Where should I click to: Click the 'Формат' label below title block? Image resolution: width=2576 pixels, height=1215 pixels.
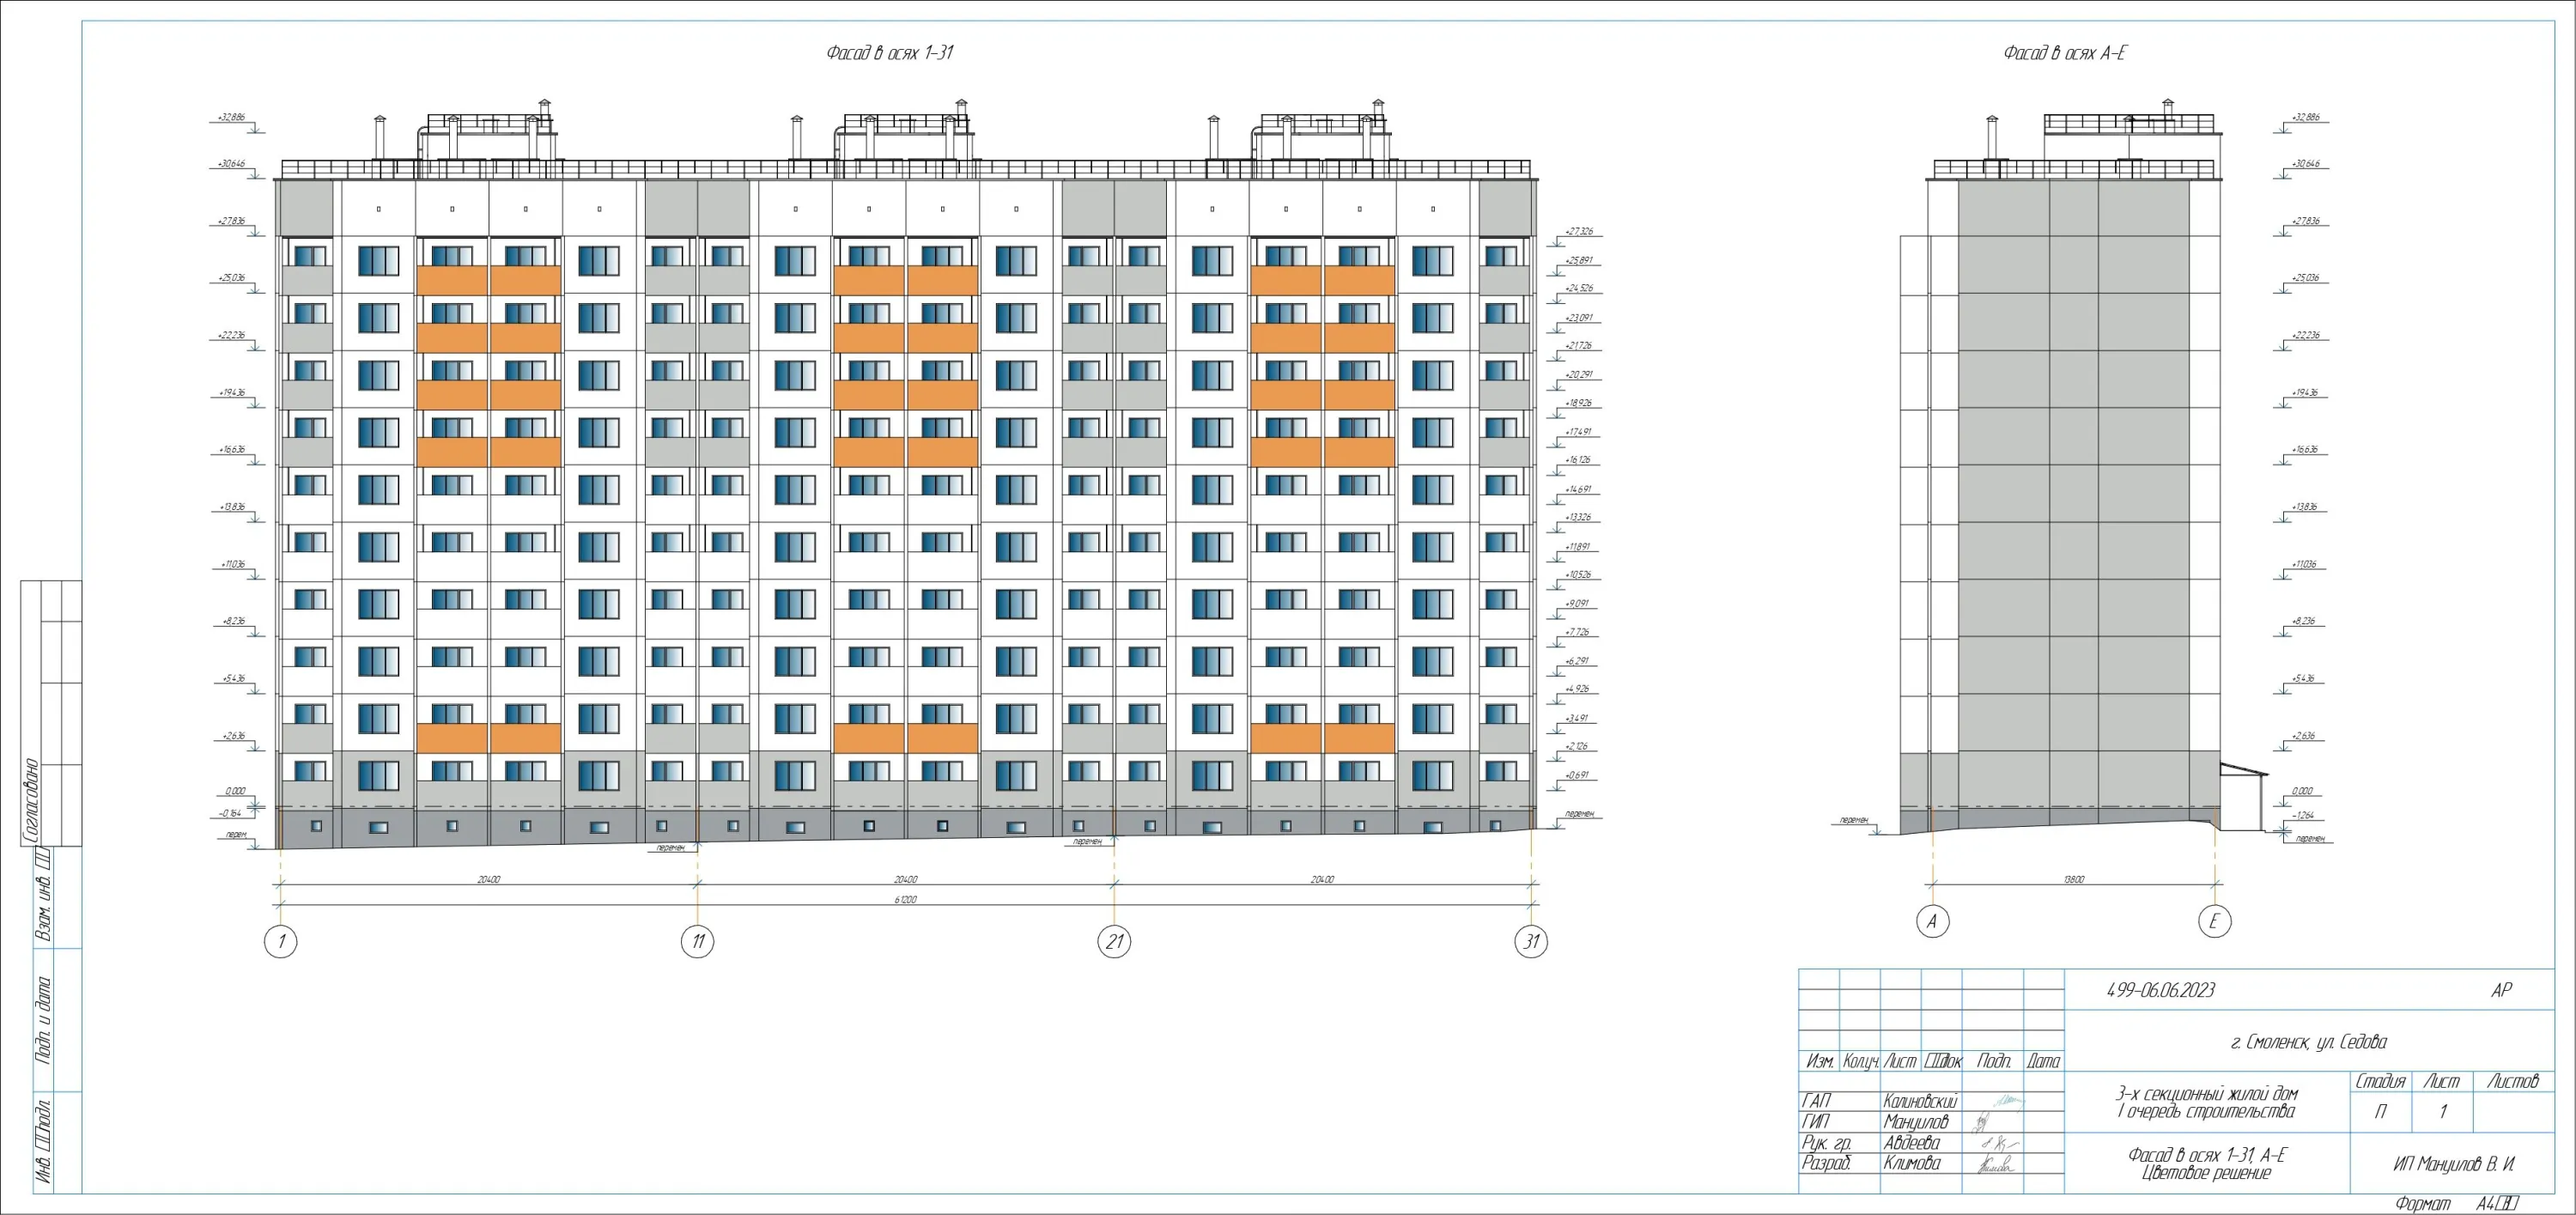tap(2423, 1204)
